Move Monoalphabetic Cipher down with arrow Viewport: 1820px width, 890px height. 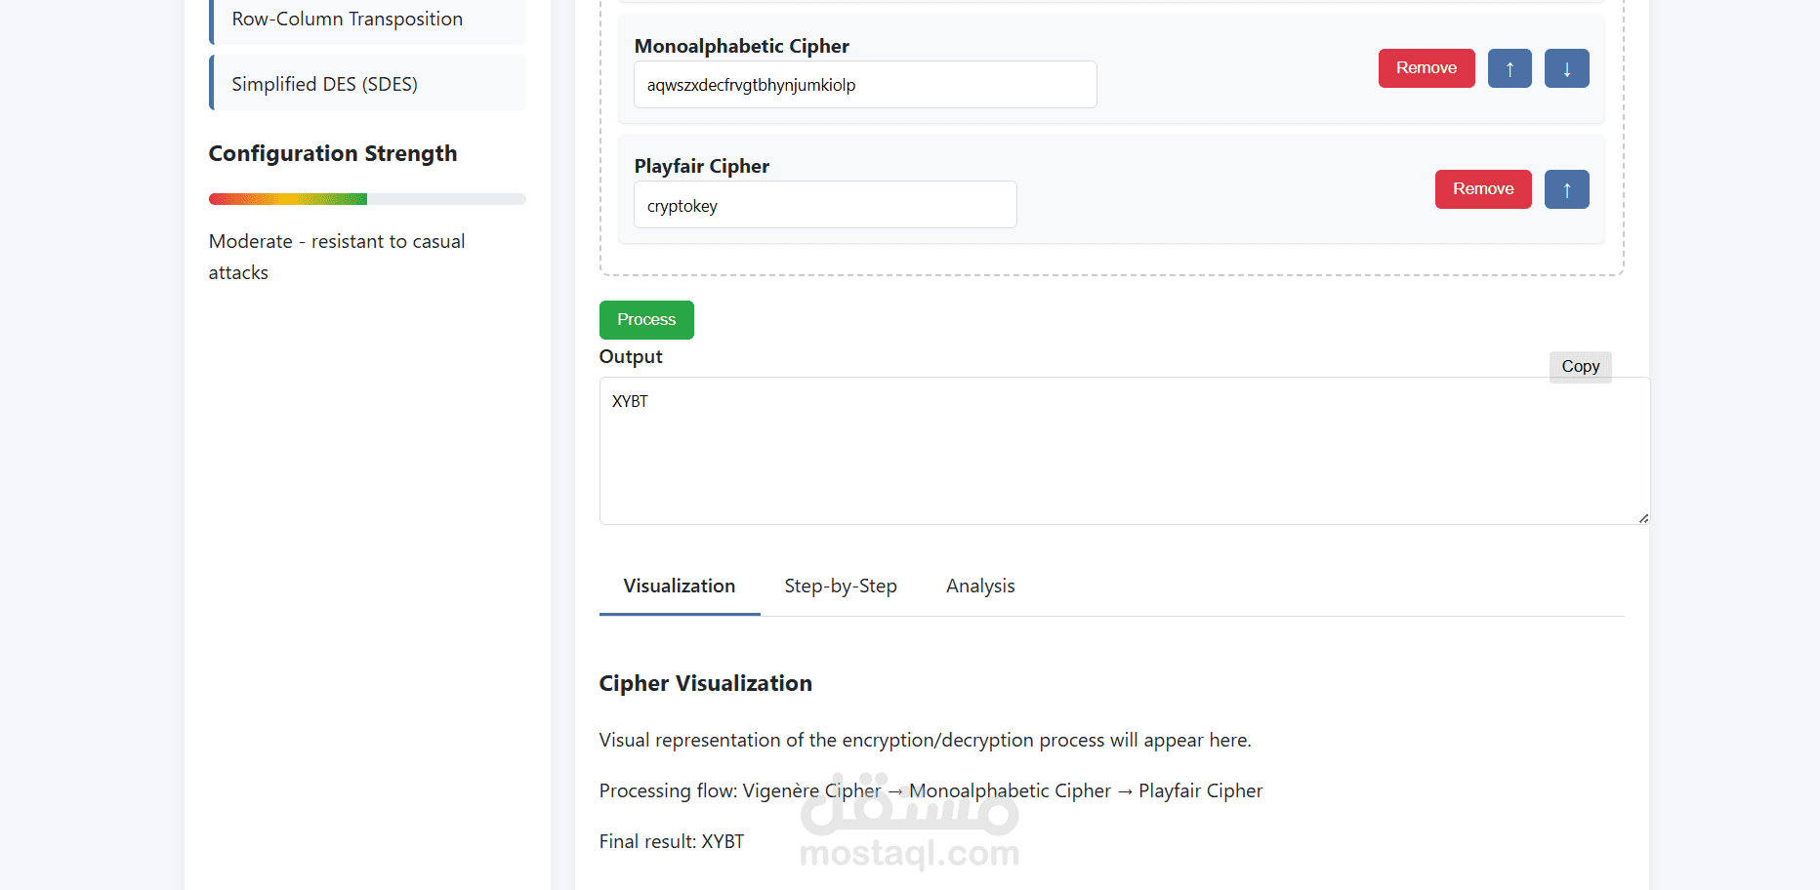pos(1566,68)
